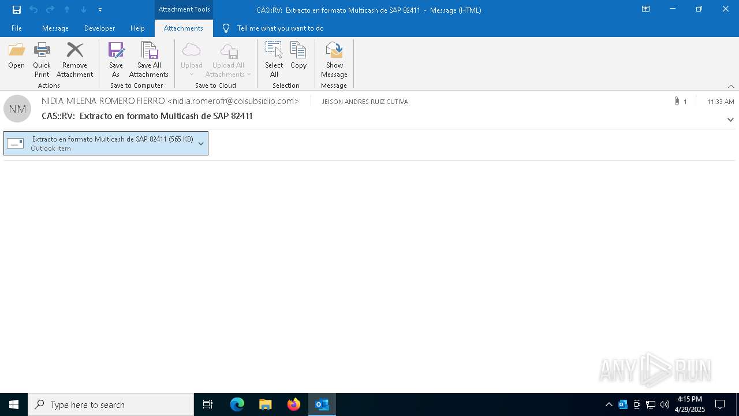The image size is (739, 416).
Task: Collapse the ribbon with the caret arrow
Action: tap(731, 86)
